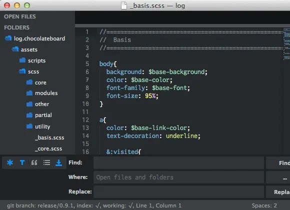Toggle case sensitive search option
This screenshot has width=290, height=210.
coord(22,162)
